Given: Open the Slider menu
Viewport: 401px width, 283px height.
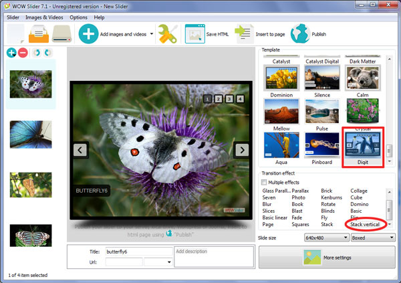Looking at the screenshot, I should click(13, 17).
